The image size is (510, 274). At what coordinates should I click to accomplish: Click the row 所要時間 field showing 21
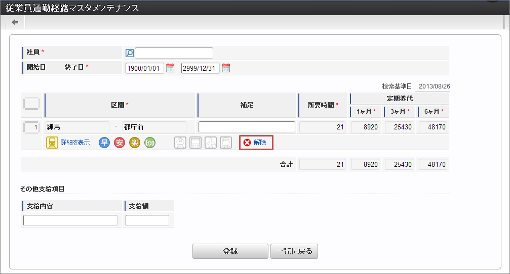click(322, 127)
